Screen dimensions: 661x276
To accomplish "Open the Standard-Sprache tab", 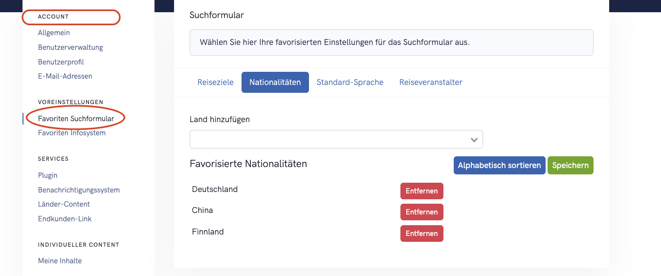I will tap(350, 82).
